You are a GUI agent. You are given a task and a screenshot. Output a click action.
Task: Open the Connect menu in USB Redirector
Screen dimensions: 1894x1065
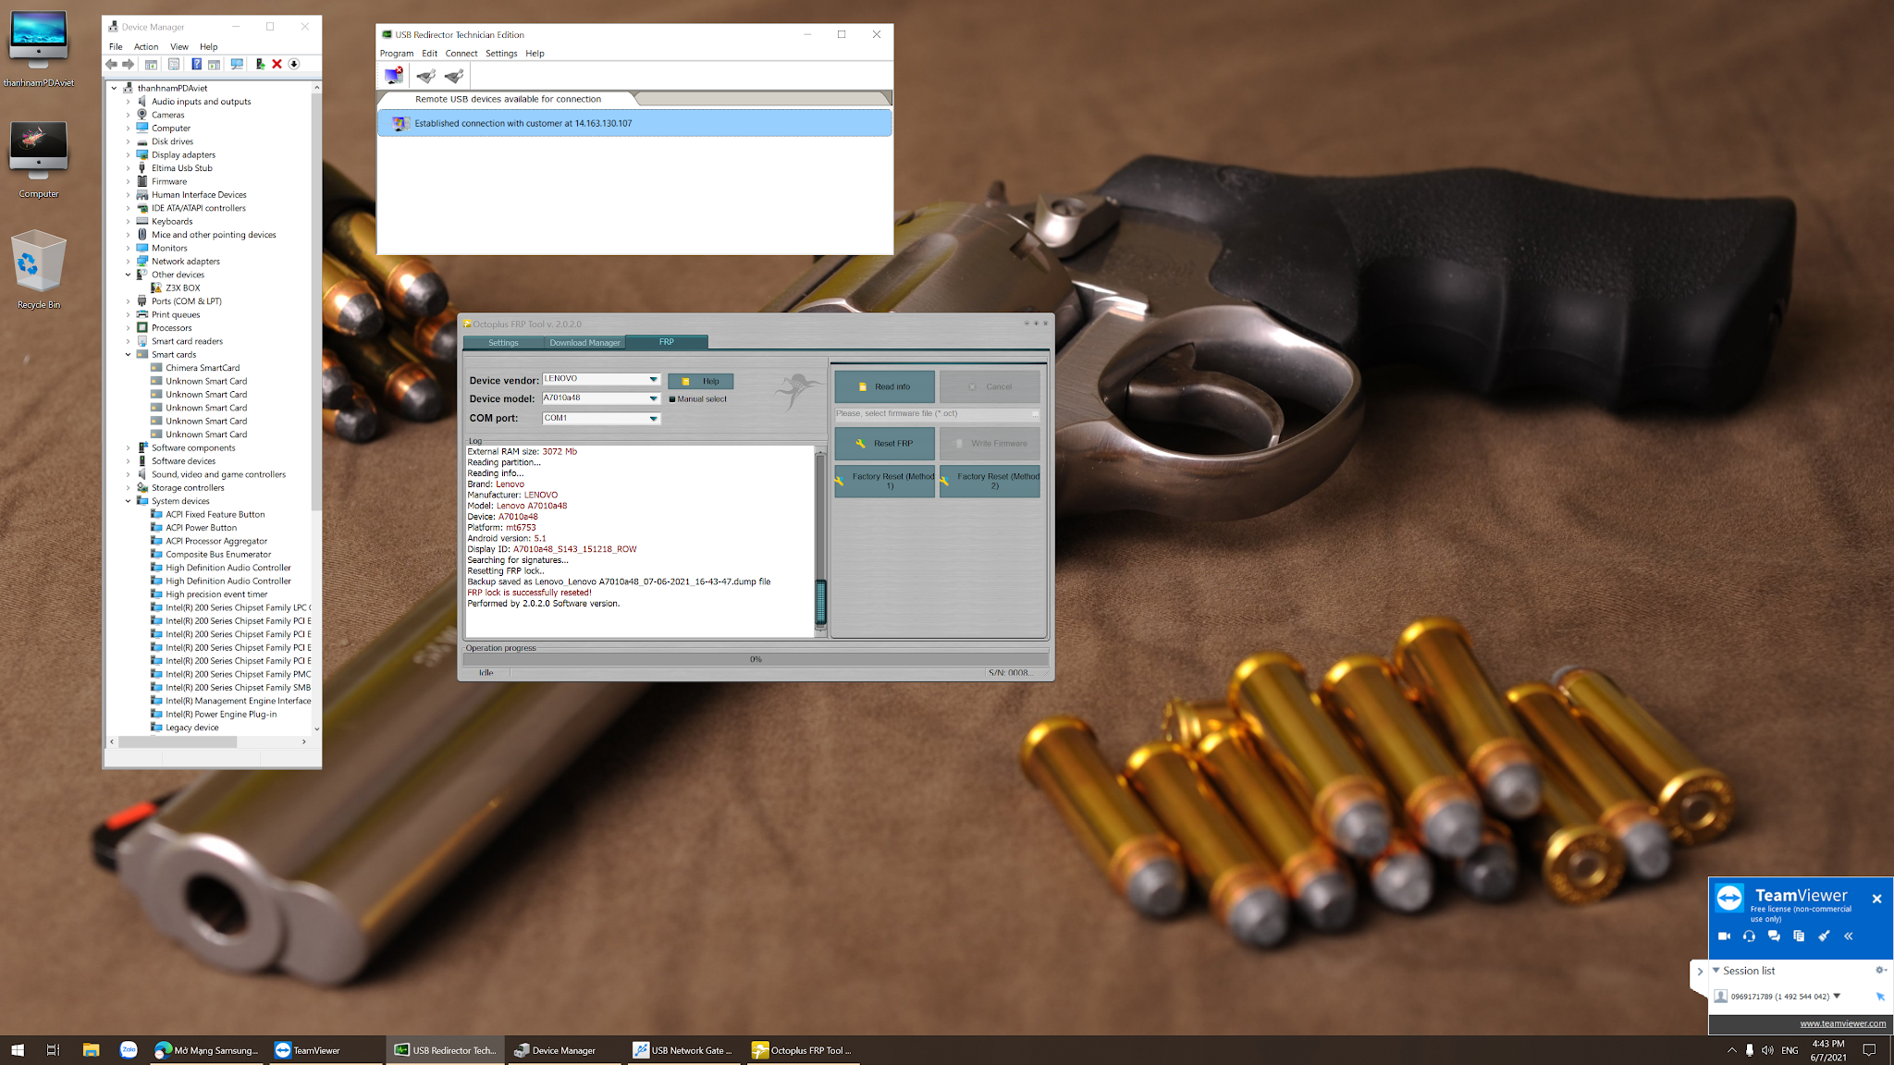[461, 54]
